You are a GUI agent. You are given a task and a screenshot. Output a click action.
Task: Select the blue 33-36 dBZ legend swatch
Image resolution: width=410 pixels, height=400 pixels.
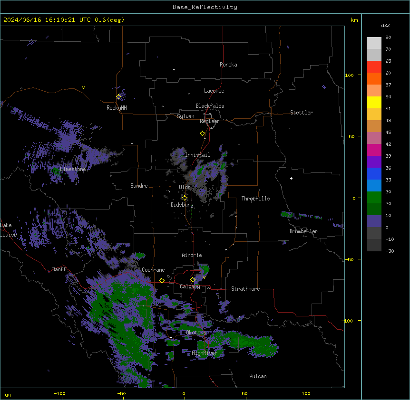(x=374, y=173)
